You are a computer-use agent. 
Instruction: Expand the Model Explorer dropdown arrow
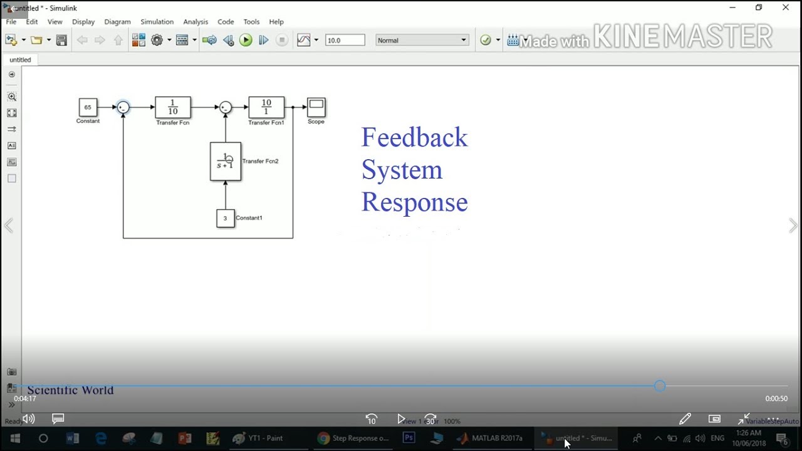click(x=194, y=40)
